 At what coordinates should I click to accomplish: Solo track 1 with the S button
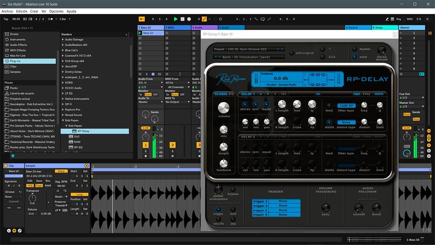(x=146, y=151)
